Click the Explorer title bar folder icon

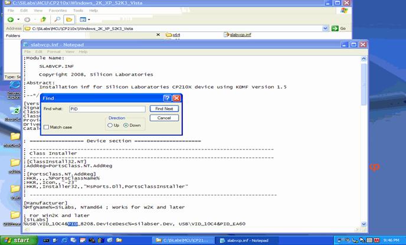pos(8,3)
